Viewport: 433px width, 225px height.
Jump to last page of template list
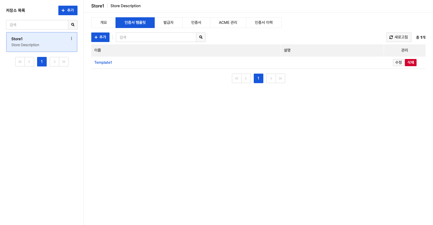[x=280, y=78]
